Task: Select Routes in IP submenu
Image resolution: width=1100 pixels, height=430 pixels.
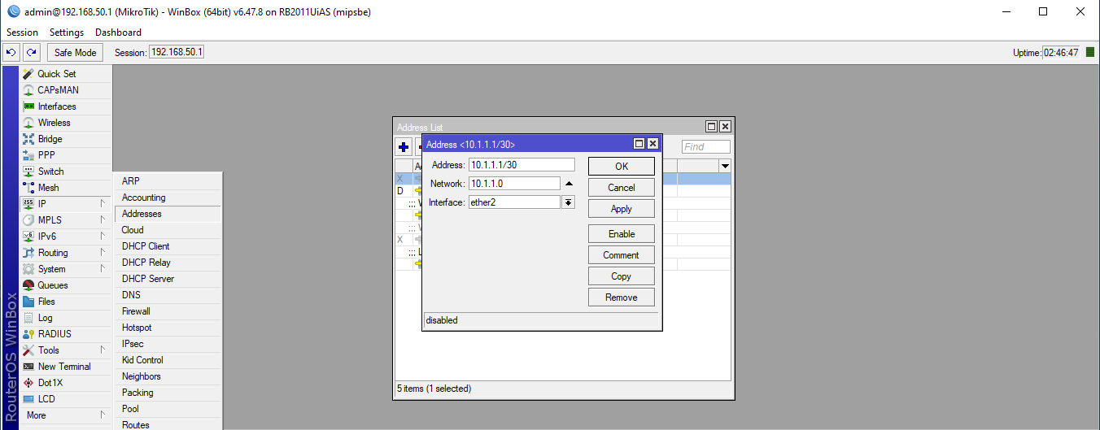Action: pos(168,424)
